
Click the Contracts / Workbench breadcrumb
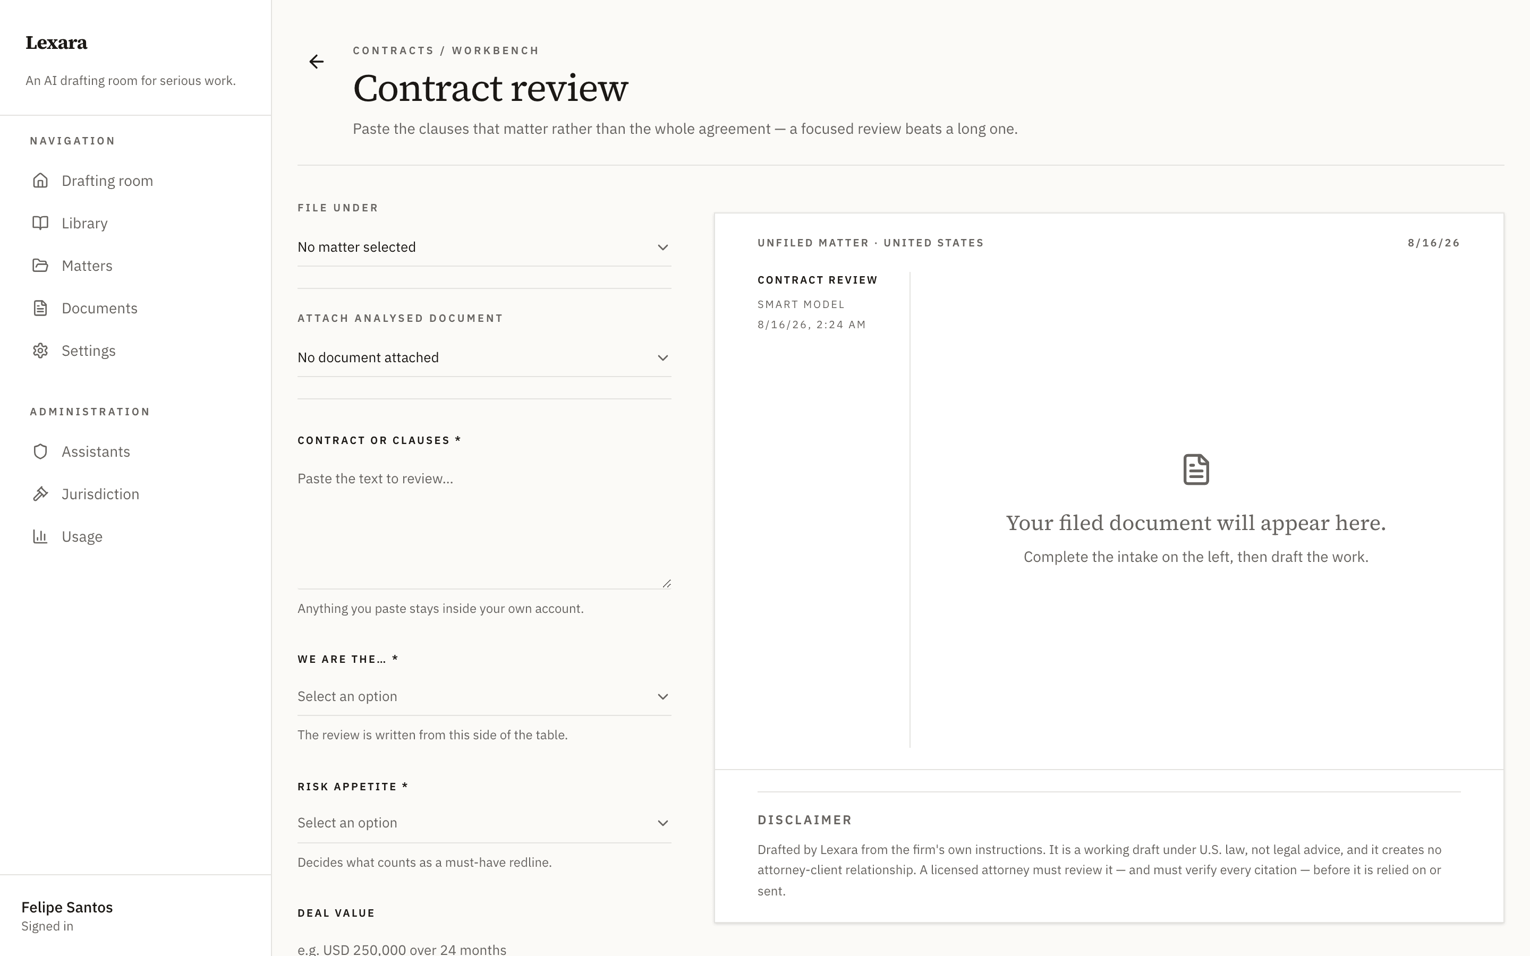446,50
